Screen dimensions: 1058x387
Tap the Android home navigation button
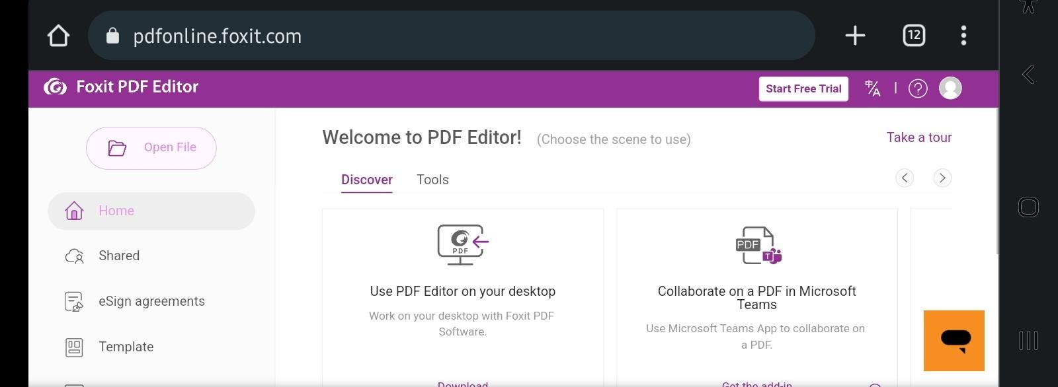[x=1028, y=207]
